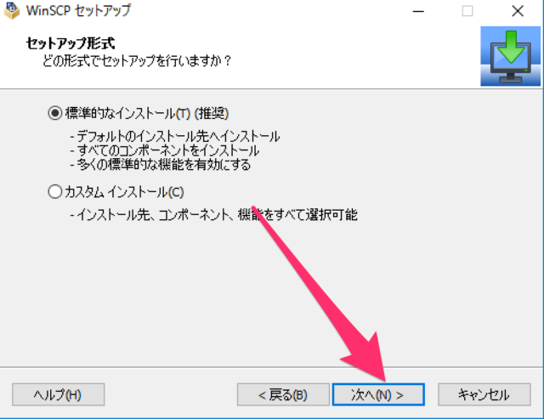Open help via ヘルプ(H) button
This screenshot has height=419, width=544.
(59, 394)
